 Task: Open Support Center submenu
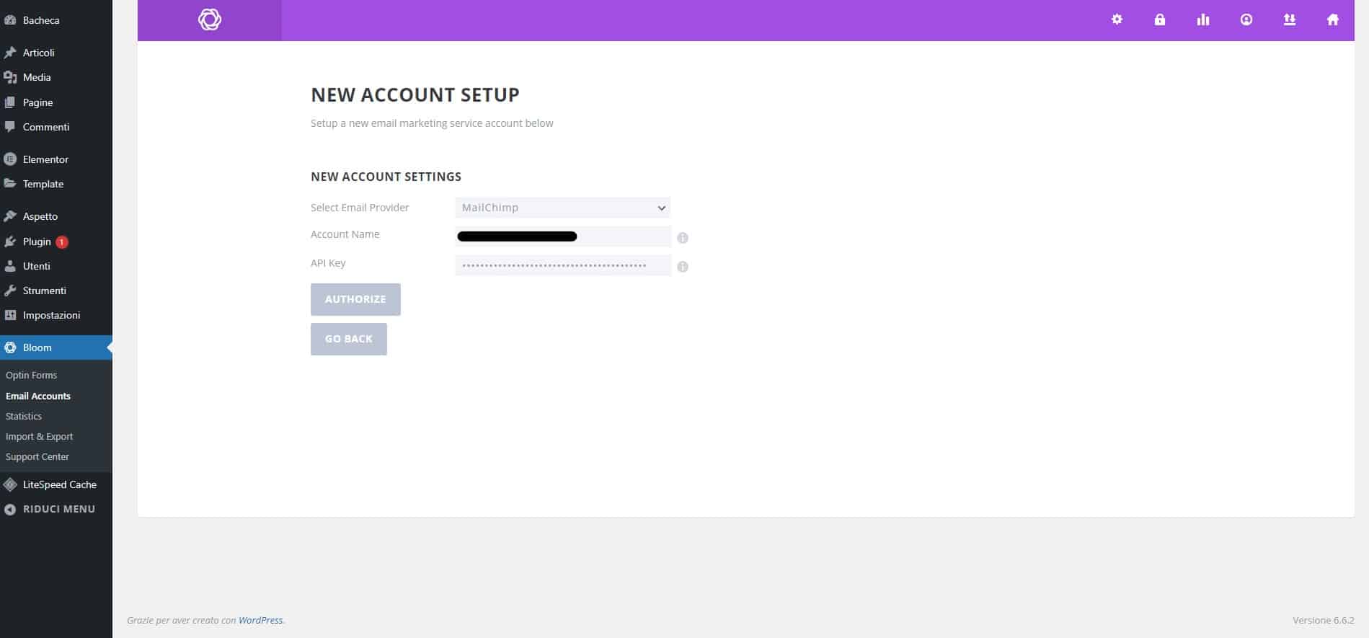(37, 456)
